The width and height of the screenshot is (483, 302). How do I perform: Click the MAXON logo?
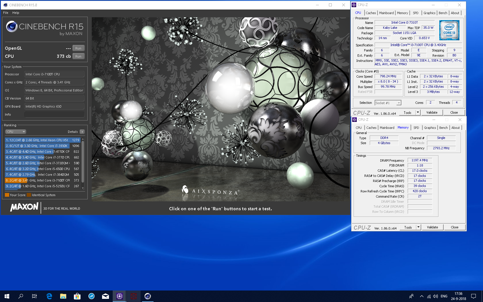click(24, 207)
